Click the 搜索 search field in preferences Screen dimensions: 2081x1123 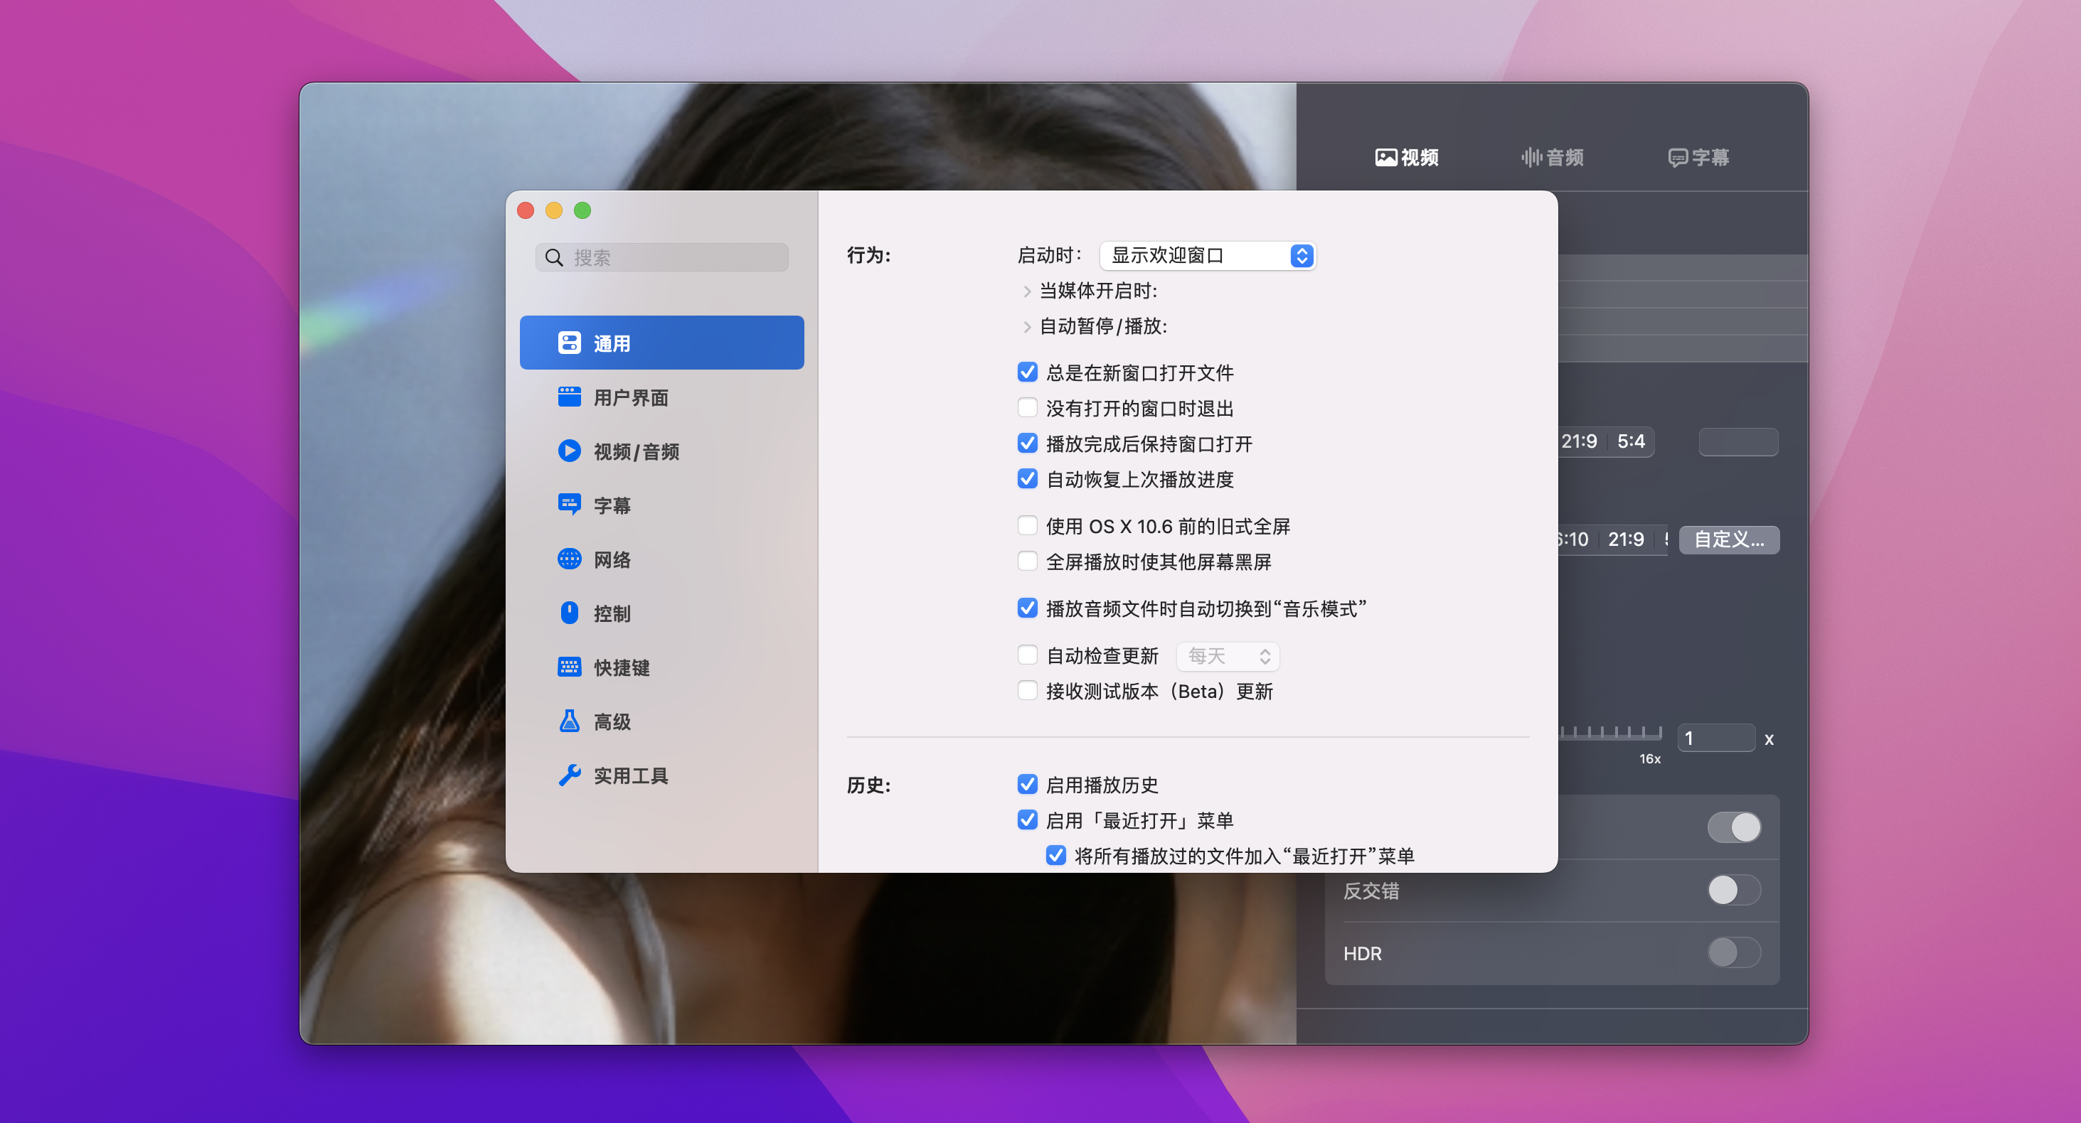(661, 257)
